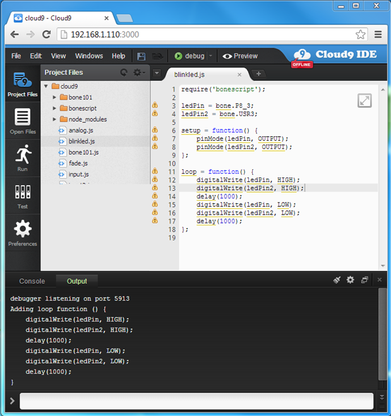Pop out the console panel
Screen dimensions: 391x416
pyautogui.click(x=364, y=280)
